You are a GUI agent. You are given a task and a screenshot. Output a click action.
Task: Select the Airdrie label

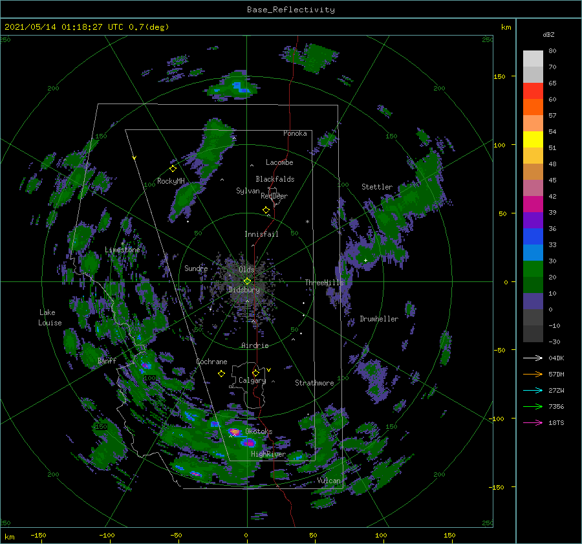[255, 345]
